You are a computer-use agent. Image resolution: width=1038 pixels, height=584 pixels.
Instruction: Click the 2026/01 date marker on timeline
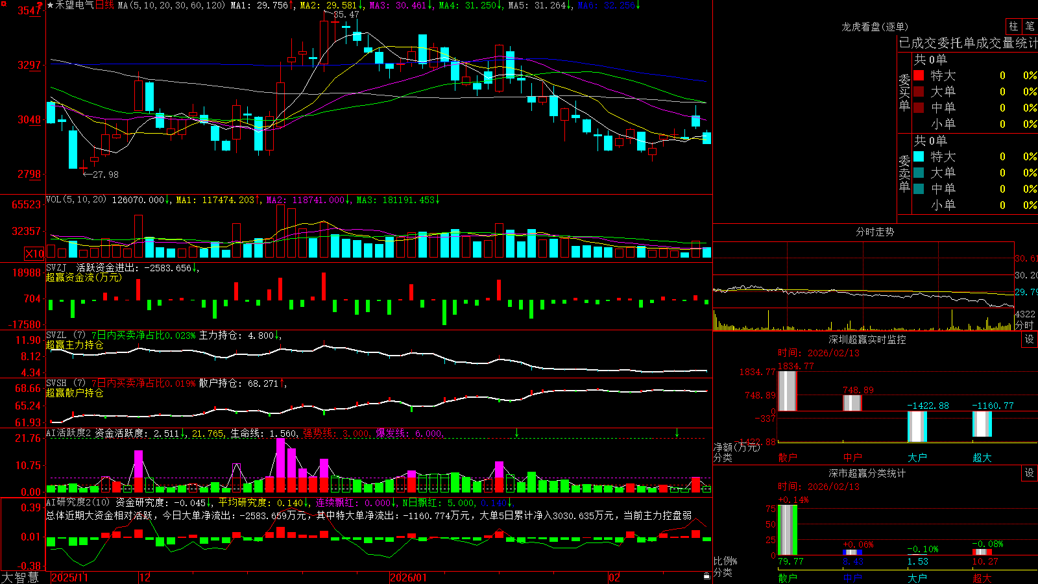408,578
